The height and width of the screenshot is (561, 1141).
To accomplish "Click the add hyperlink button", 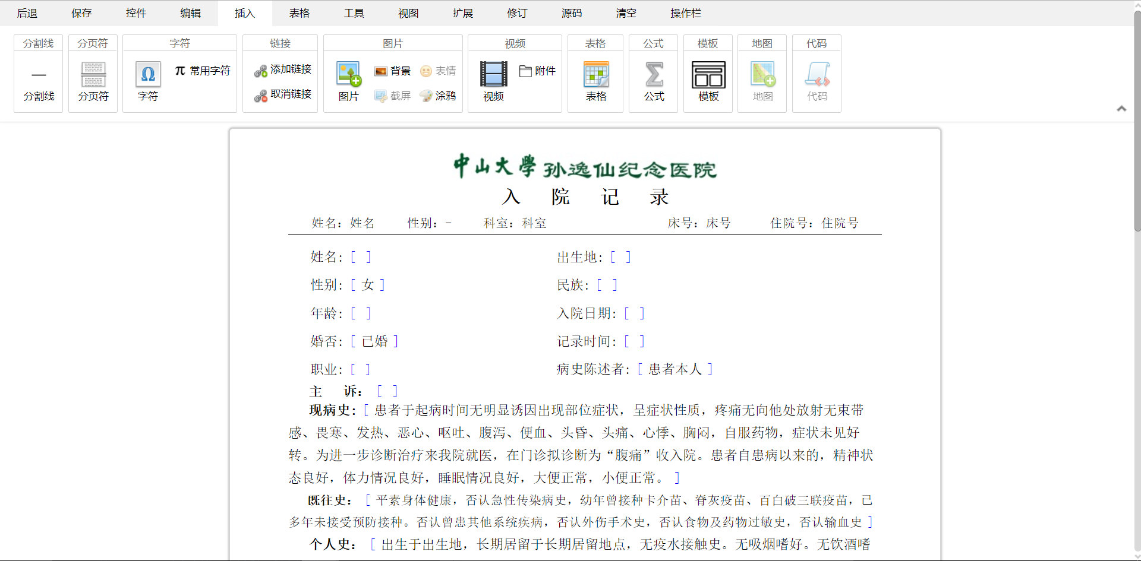I will pos(283,69).
